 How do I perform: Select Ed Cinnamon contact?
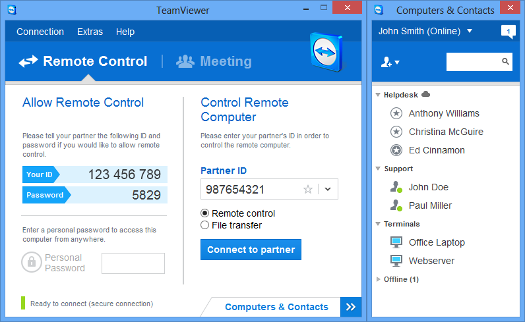coord(437,150)
